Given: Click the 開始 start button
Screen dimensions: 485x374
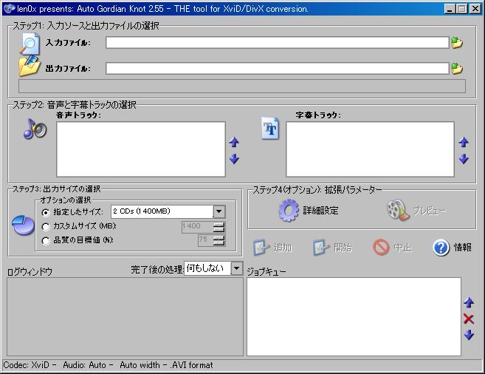Looking at the screenshot, I should click(x=332, y=248).
